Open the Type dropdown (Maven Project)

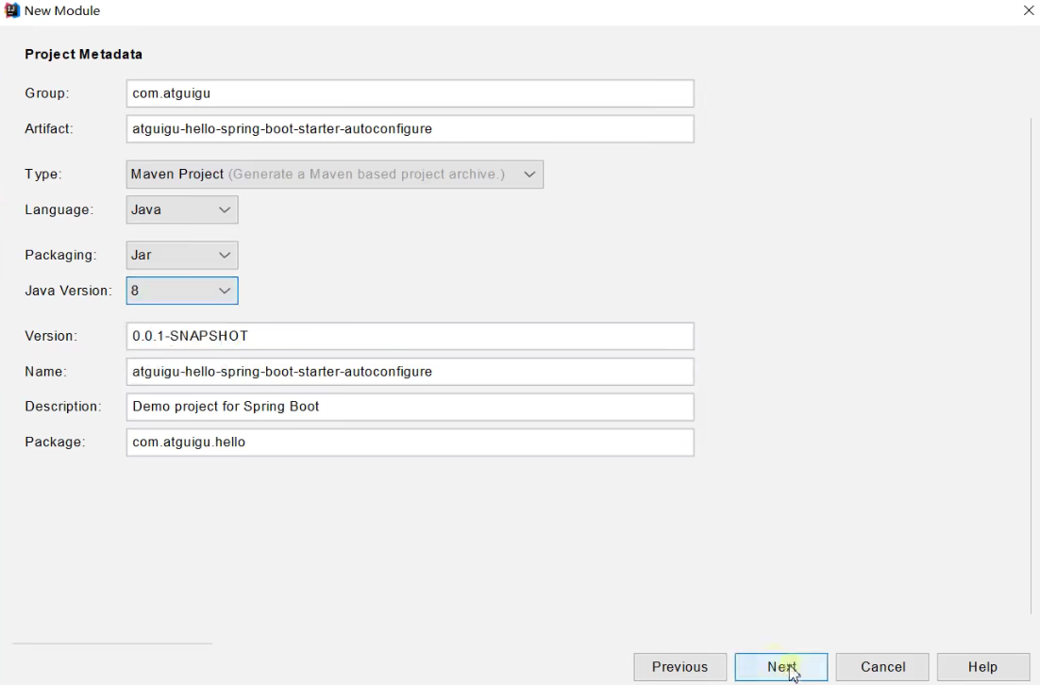[334, 175]
